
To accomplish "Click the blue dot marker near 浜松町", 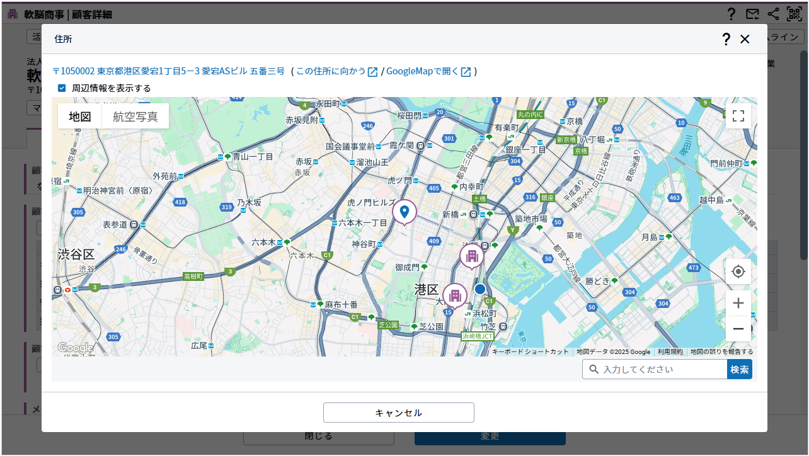I will click(x=480, y=289).
